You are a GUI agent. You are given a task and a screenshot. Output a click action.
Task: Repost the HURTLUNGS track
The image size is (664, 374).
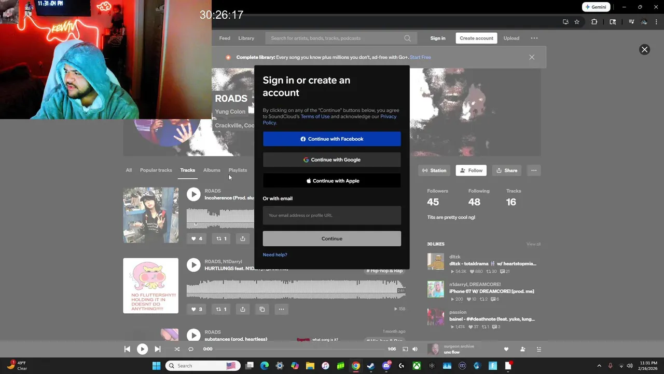(x=222, y=309)
